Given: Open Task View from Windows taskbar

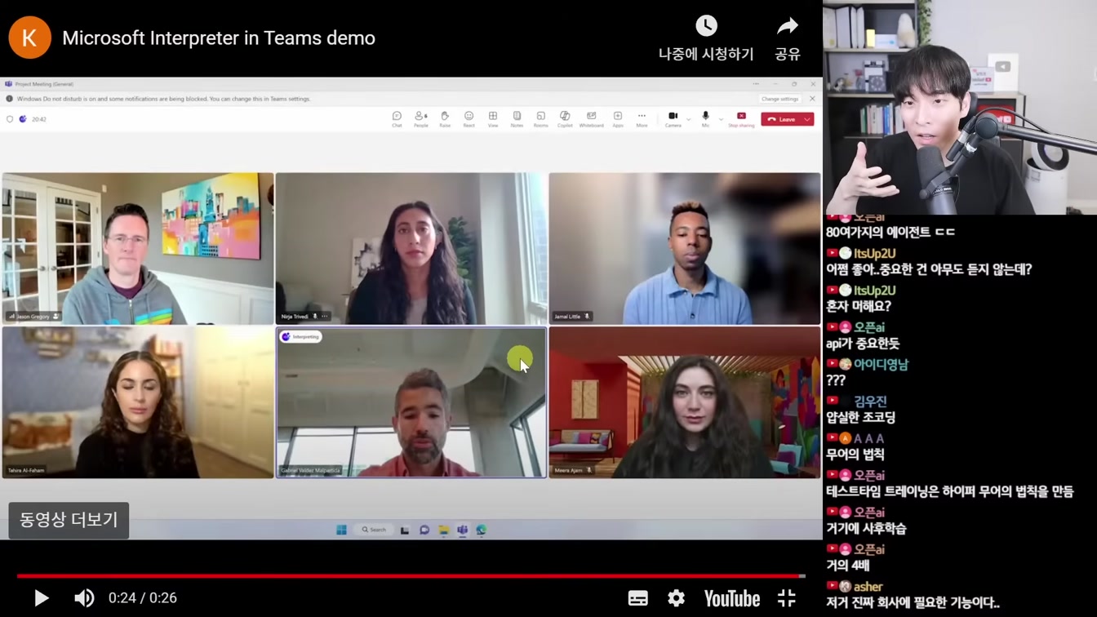Looking at the screenshot, I should 404,530.
